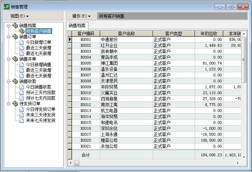The image size is (252, 172).
Task: Click the 8,775.00 value for 南京江南
Action: (209, 105)
